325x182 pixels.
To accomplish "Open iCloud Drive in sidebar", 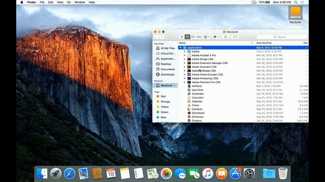I will [x=165, y=54].
